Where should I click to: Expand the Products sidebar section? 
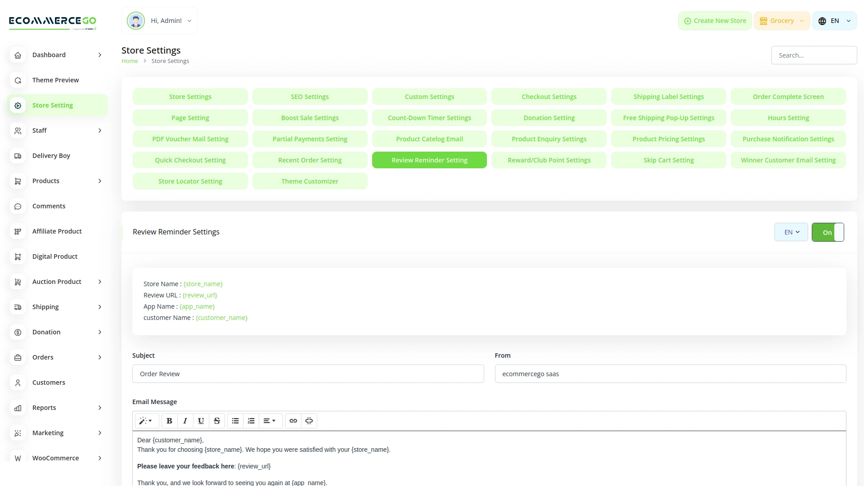(x=46, y=181)
